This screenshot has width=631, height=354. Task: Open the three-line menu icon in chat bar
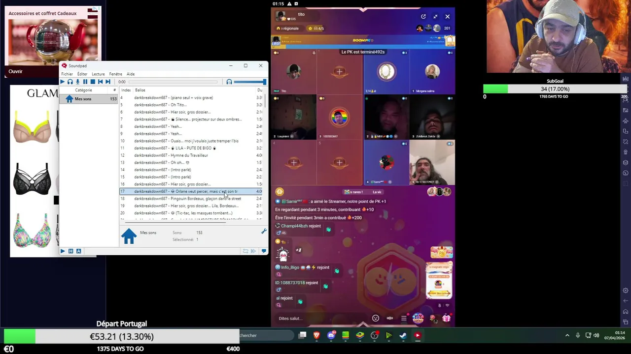(404, 318)
